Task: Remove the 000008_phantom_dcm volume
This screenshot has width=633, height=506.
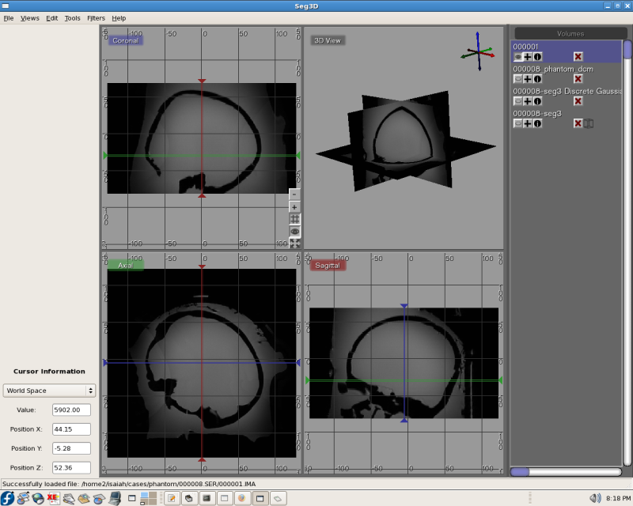Action: point(578,79)
